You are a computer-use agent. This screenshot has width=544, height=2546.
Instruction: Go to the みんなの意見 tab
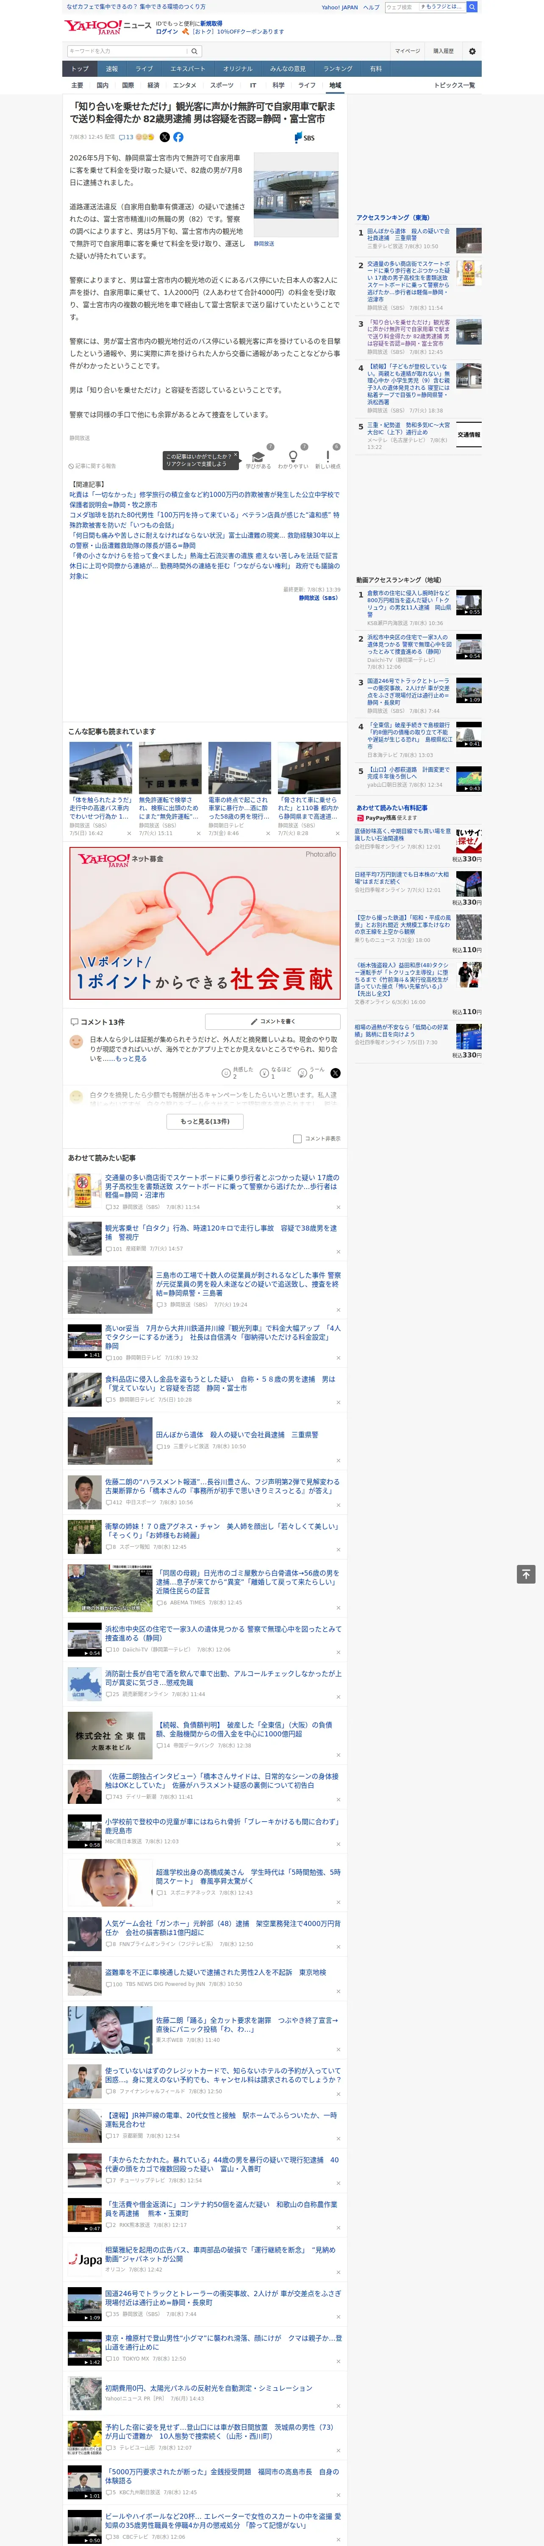[x=288, y=69]
